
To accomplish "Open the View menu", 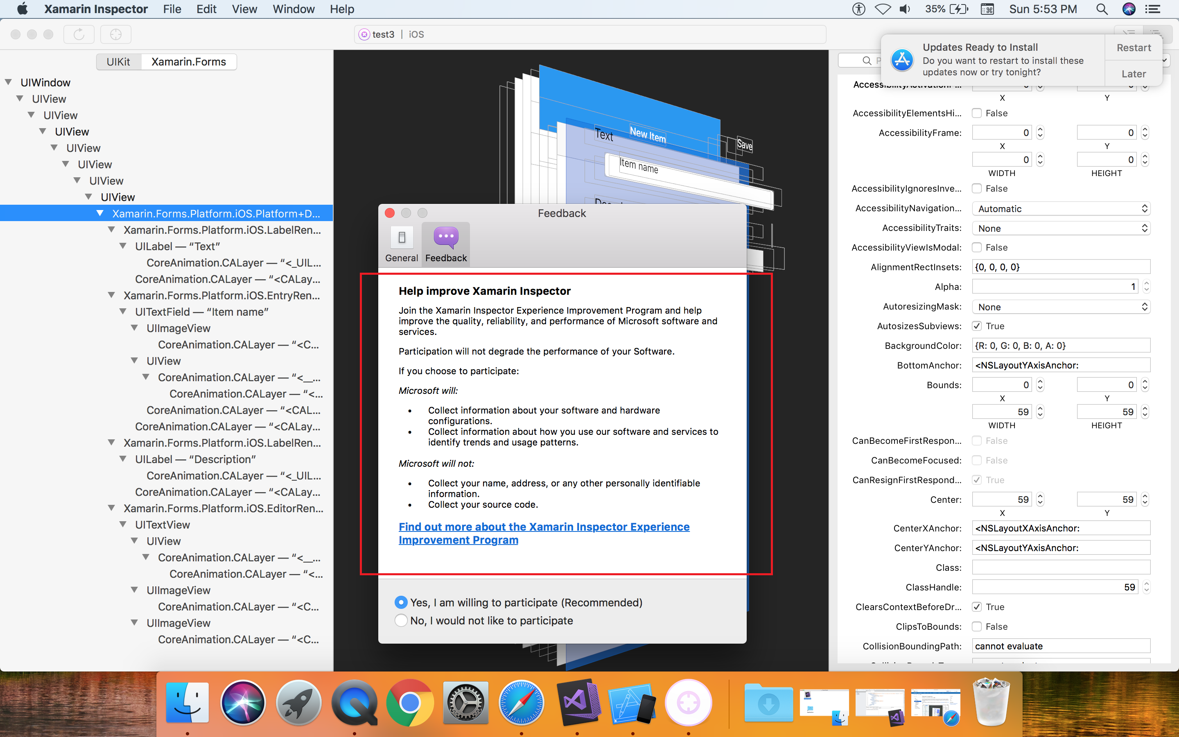I will 244,9.
